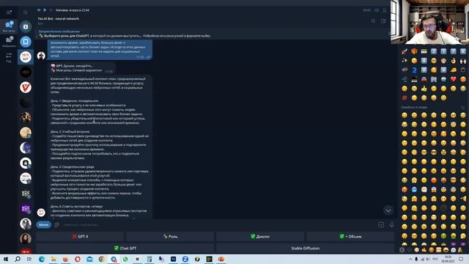
Task: Pick the OK hand emoji
Action: pos(453,61)
